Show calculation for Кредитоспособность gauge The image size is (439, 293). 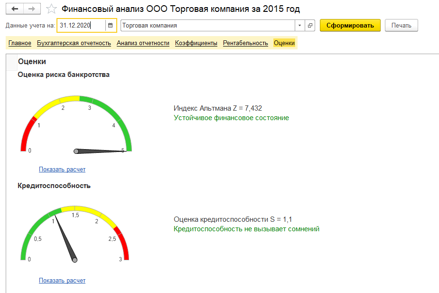(62, 280)
